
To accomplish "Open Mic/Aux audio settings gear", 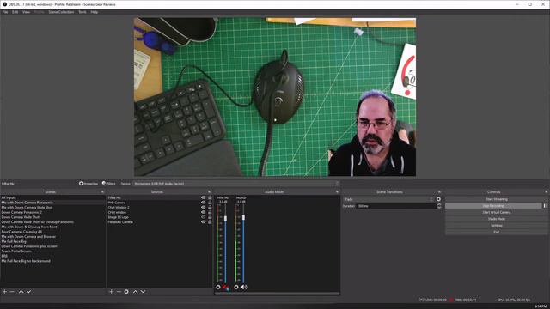I will 236,287.
